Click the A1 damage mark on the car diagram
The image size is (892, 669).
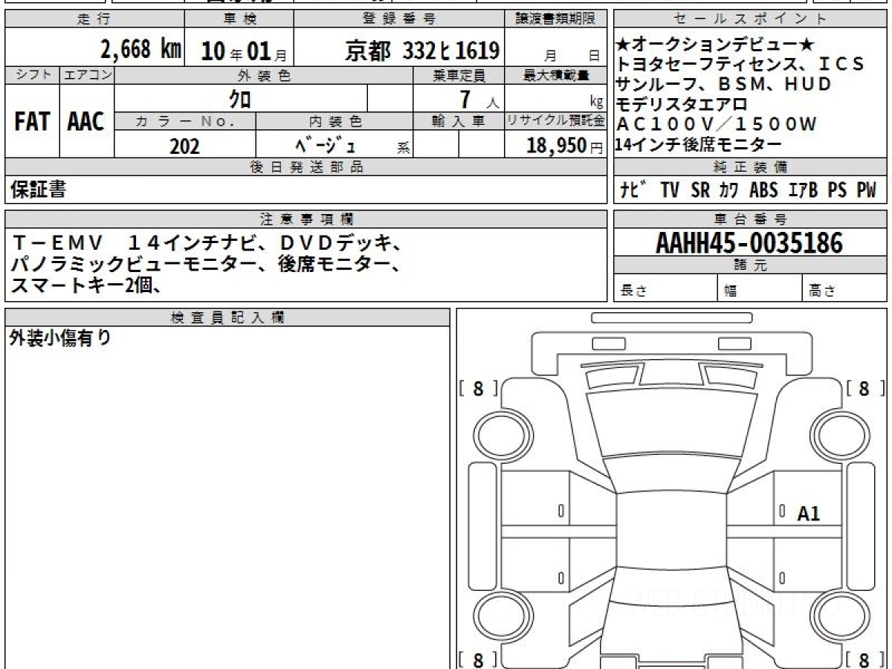[808, 513]
